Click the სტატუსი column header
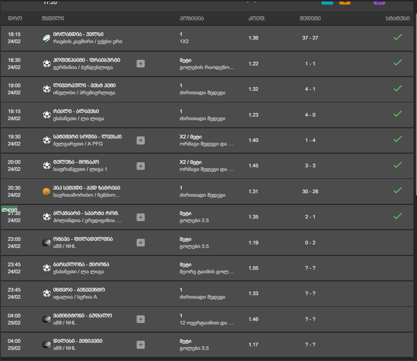The image size is (417, 361). pos(398,18)
